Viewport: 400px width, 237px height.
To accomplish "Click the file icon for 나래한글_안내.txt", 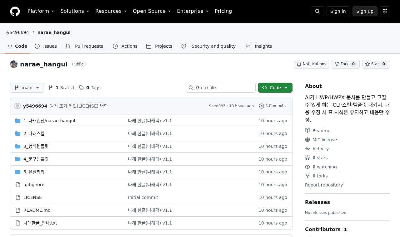I will point(18,223).
